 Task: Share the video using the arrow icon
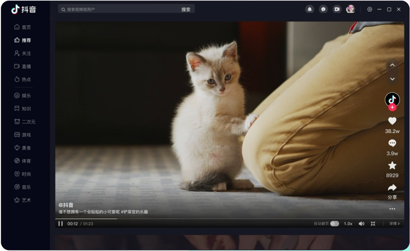(x=392, y=188)
